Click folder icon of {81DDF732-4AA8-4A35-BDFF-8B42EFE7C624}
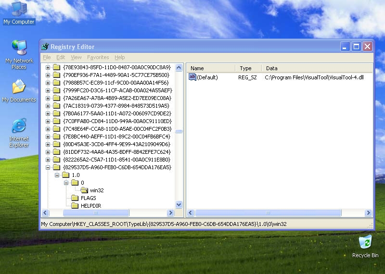 tap(57, 152)
